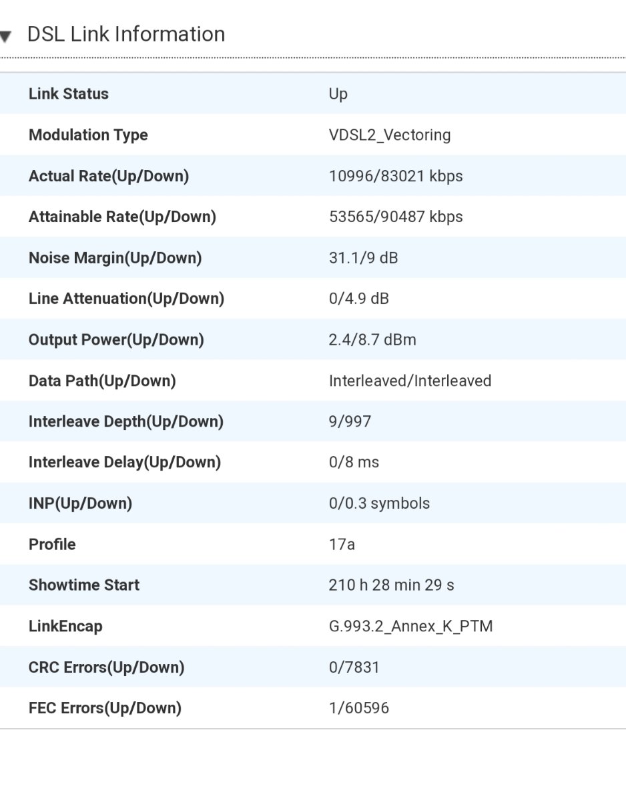The height and width of the screenshot is (800, 626).
Task: Click the DSL Link Information heading
Action: click(126, 35)
